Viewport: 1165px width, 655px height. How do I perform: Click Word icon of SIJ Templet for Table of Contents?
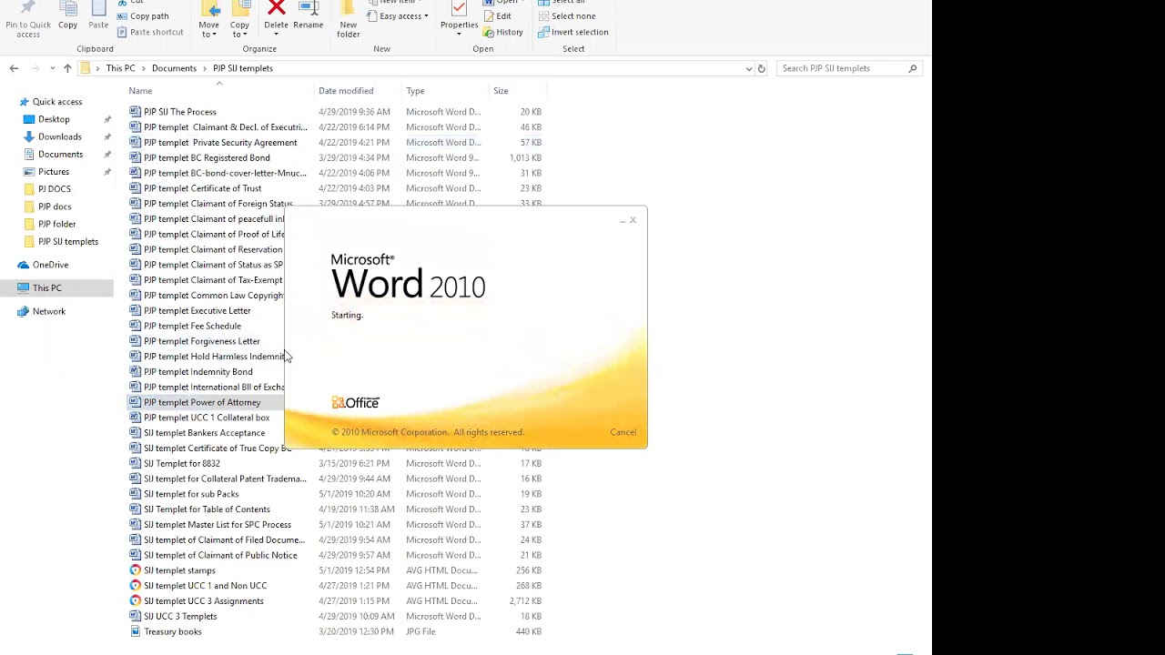(x=135, y=509)
